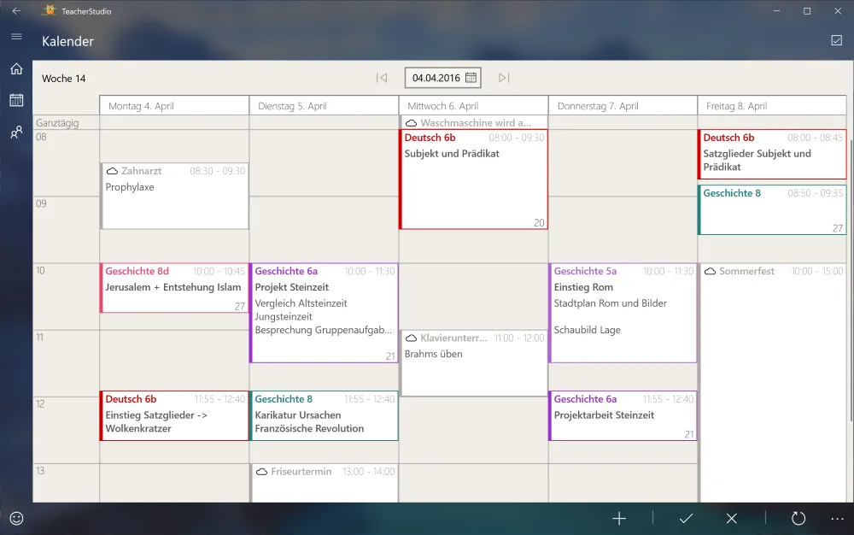Click the Kalender page title
The width and height of the screenshot is (854, 535).
pyautogui.click(x=67, y=41)
